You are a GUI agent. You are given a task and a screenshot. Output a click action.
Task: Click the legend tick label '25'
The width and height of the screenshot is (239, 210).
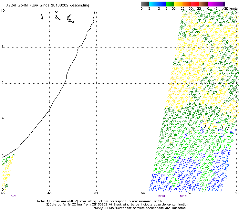pyautogui.click(x=182, y=9)
